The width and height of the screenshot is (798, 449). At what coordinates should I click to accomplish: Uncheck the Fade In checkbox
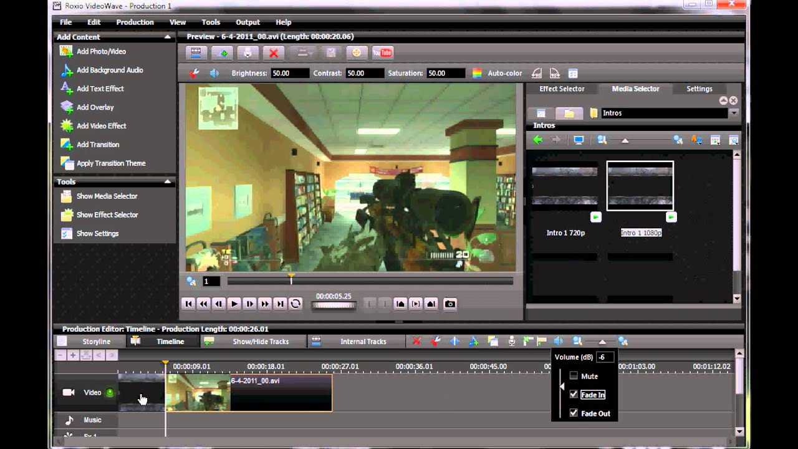574,394
